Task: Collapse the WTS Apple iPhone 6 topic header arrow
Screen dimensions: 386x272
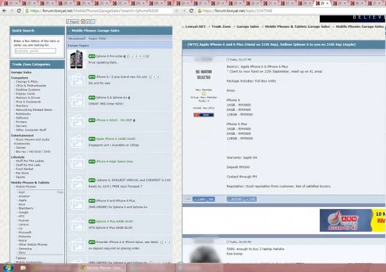Action: tap(185, 45)
